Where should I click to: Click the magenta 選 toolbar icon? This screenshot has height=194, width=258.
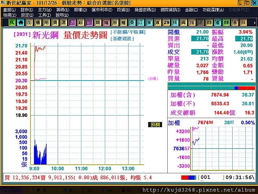click(72, 22)
